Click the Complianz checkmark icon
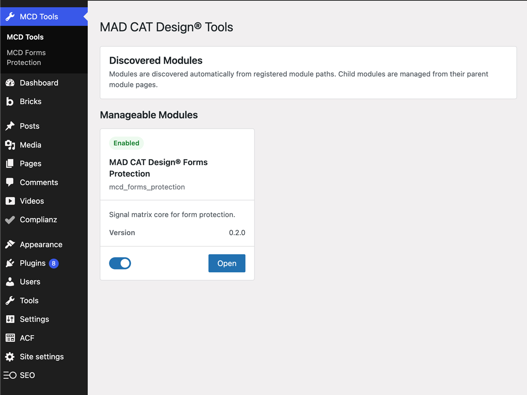 coord(10,220)
